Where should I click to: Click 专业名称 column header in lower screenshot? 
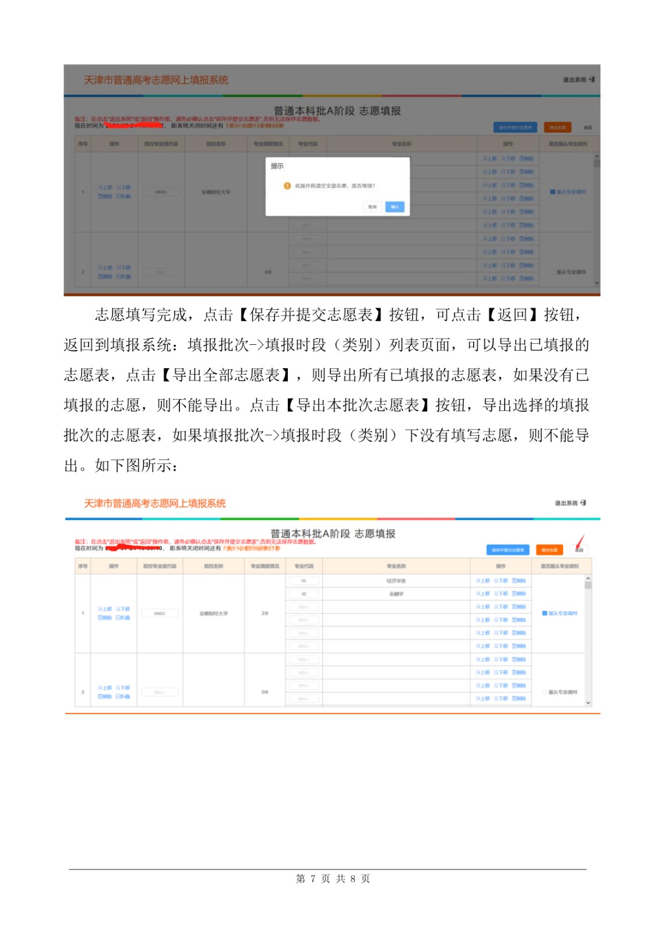point(396,566)
